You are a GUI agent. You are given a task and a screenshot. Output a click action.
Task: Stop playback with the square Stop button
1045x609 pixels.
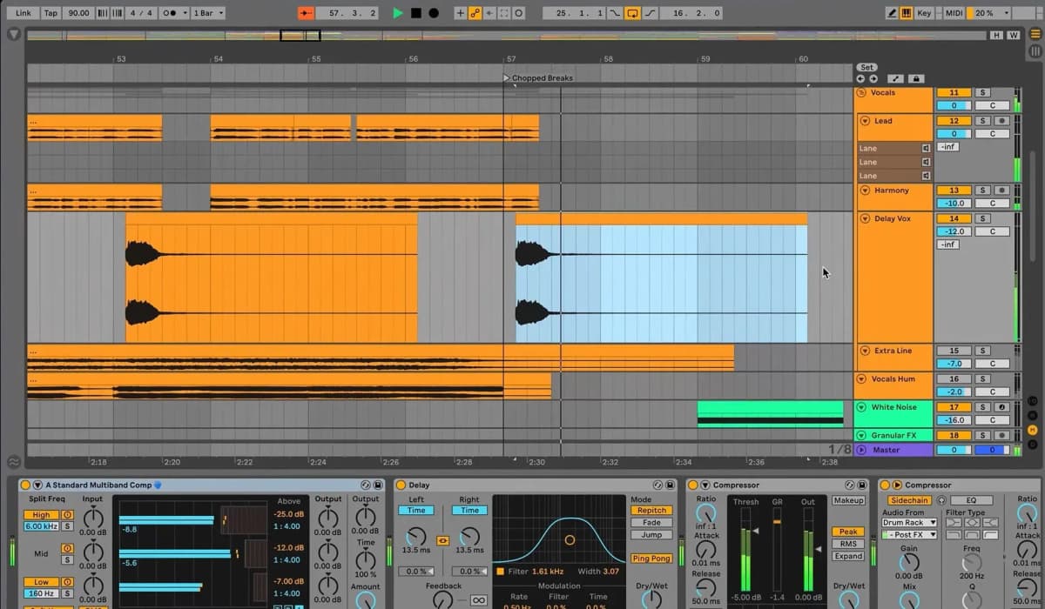click(x=416, y=13)
